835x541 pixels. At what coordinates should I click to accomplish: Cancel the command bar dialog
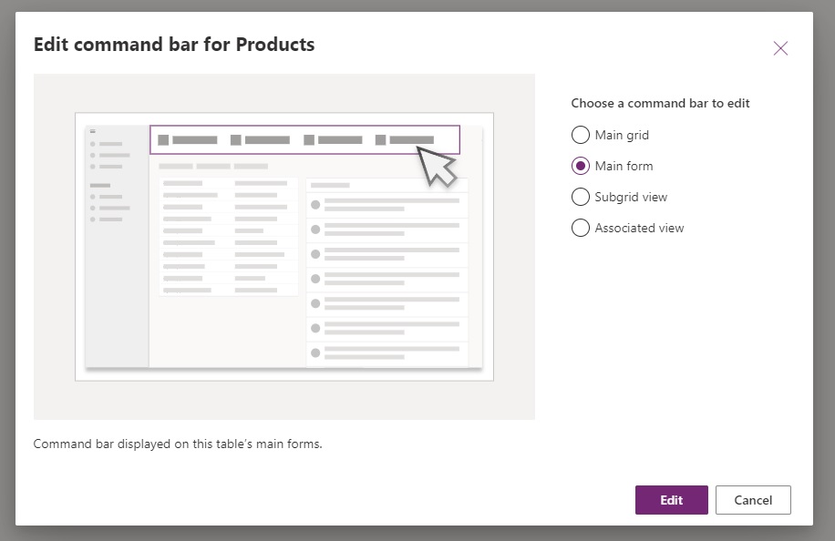753,500
